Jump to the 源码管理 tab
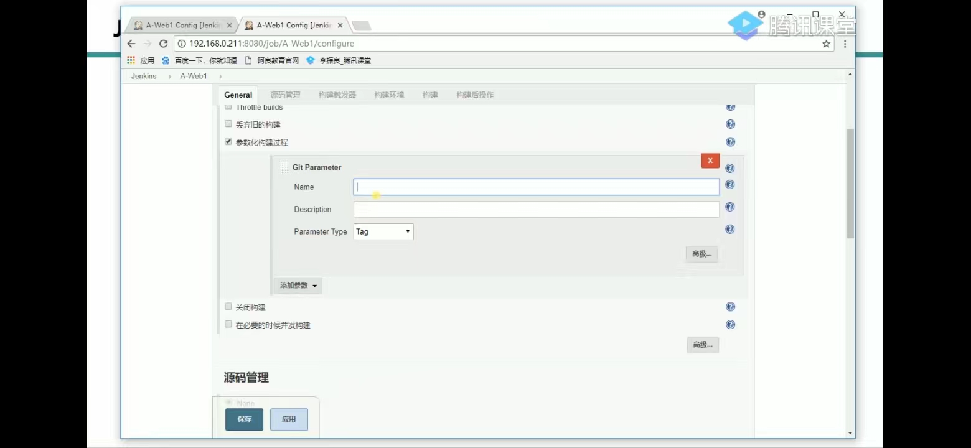Viewport: 971px width, 448px height. [285, 95]
